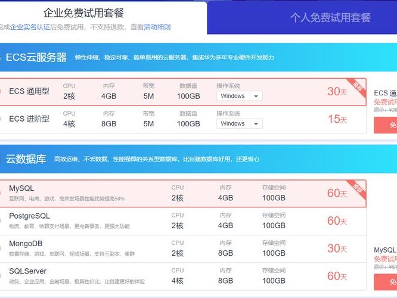397x298 pixels.
Task: Click 15天 trial duration in ECS 进阶型 row
Action: point(337,119)
